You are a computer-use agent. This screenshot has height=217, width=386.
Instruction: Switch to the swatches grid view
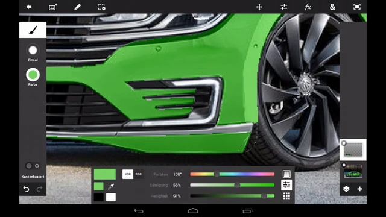(286, 196)
